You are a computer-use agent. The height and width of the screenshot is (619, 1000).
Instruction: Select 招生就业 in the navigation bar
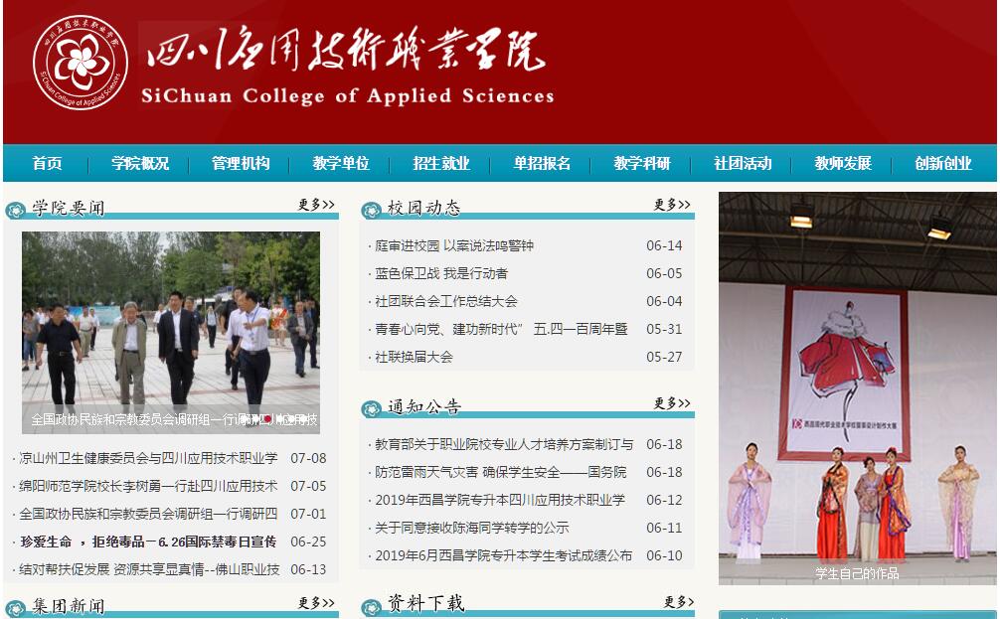[x=441, y=164]
